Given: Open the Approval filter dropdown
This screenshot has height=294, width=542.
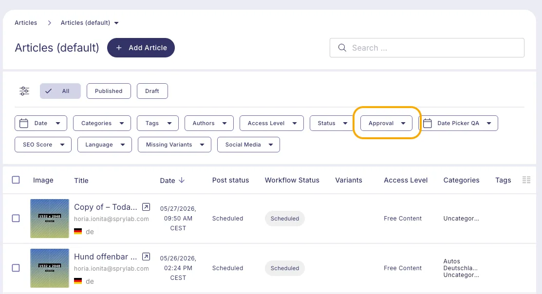Looking at the screenshot, I should click(x=387, y=123).
